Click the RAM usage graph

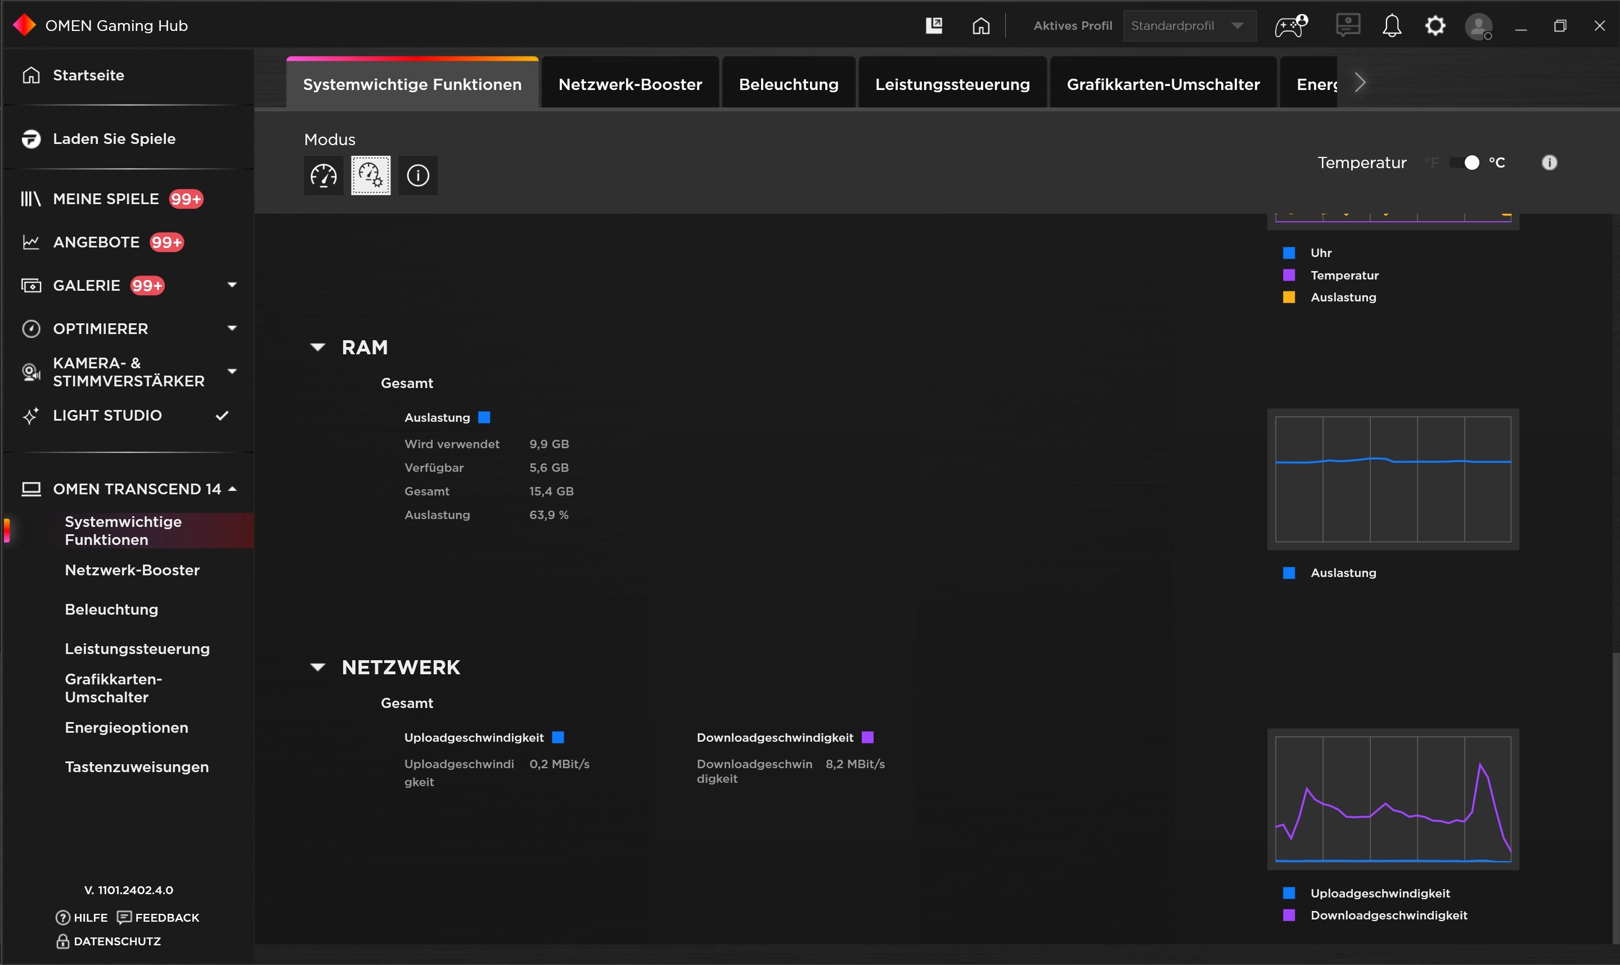pyautogui.click(x=1393, y=479)
